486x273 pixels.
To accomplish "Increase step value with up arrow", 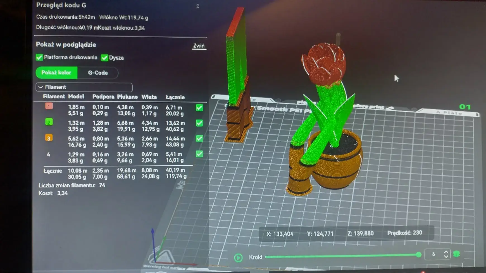I will click(x=446, y=252).
